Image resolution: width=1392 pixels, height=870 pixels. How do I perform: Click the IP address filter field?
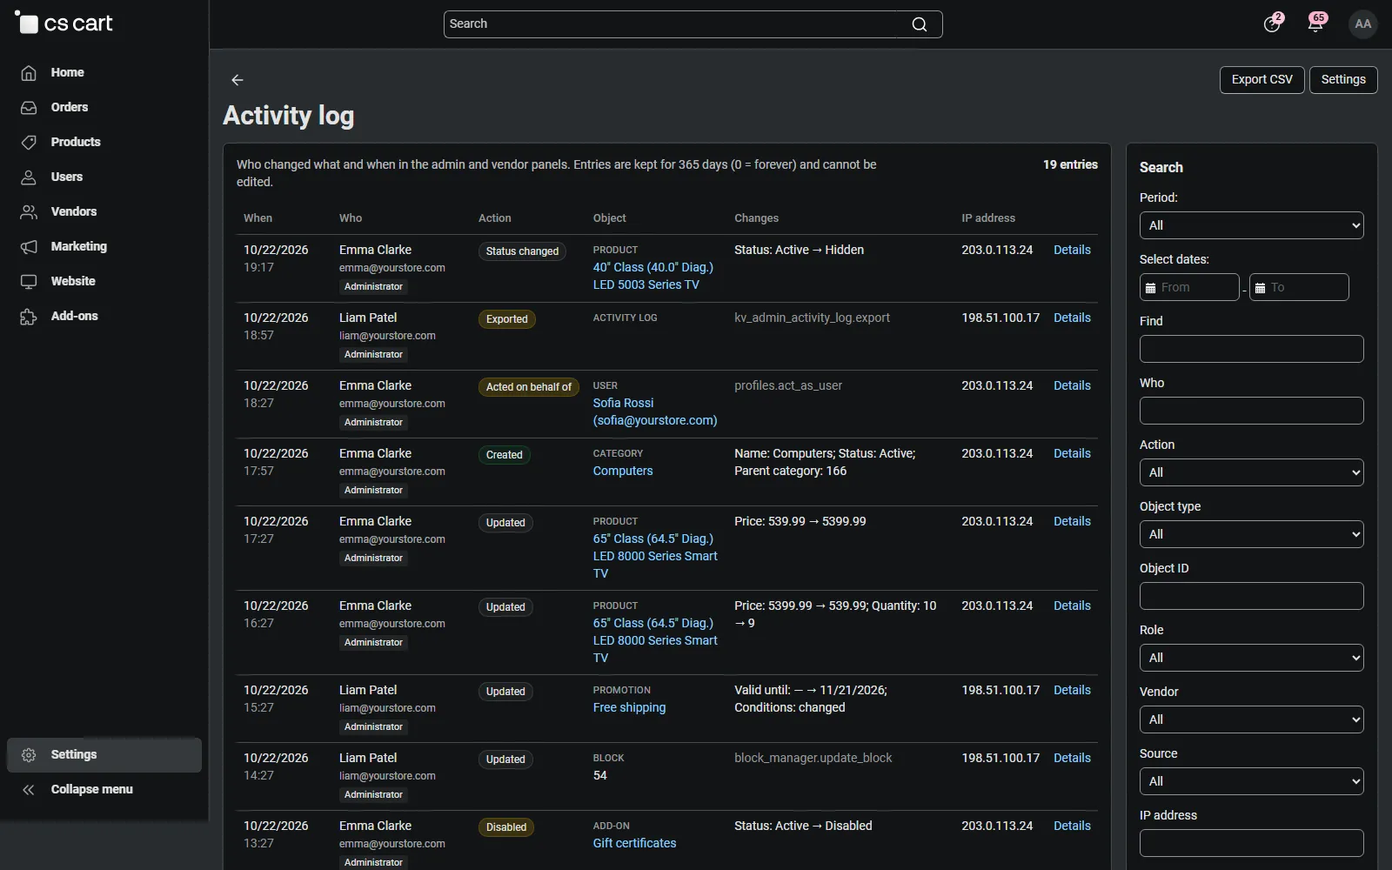click(1251, 843)
